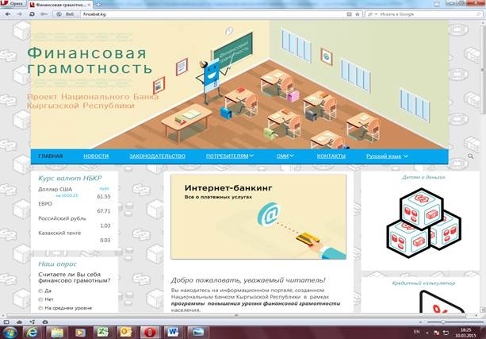
Task: Open Excel from the taskbar
Action: coord(103,333)
